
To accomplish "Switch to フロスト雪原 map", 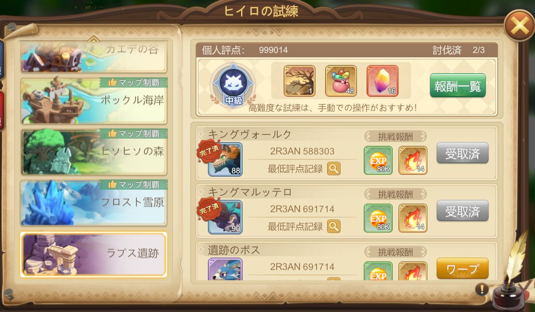I will pos(94,203).
